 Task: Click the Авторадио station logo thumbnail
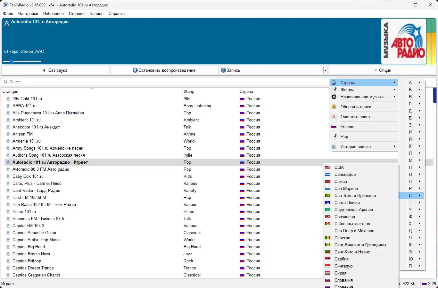pos(404,41)
